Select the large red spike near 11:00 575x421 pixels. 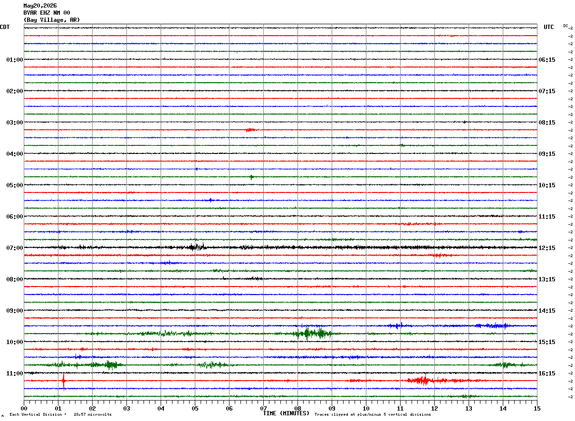64,382
